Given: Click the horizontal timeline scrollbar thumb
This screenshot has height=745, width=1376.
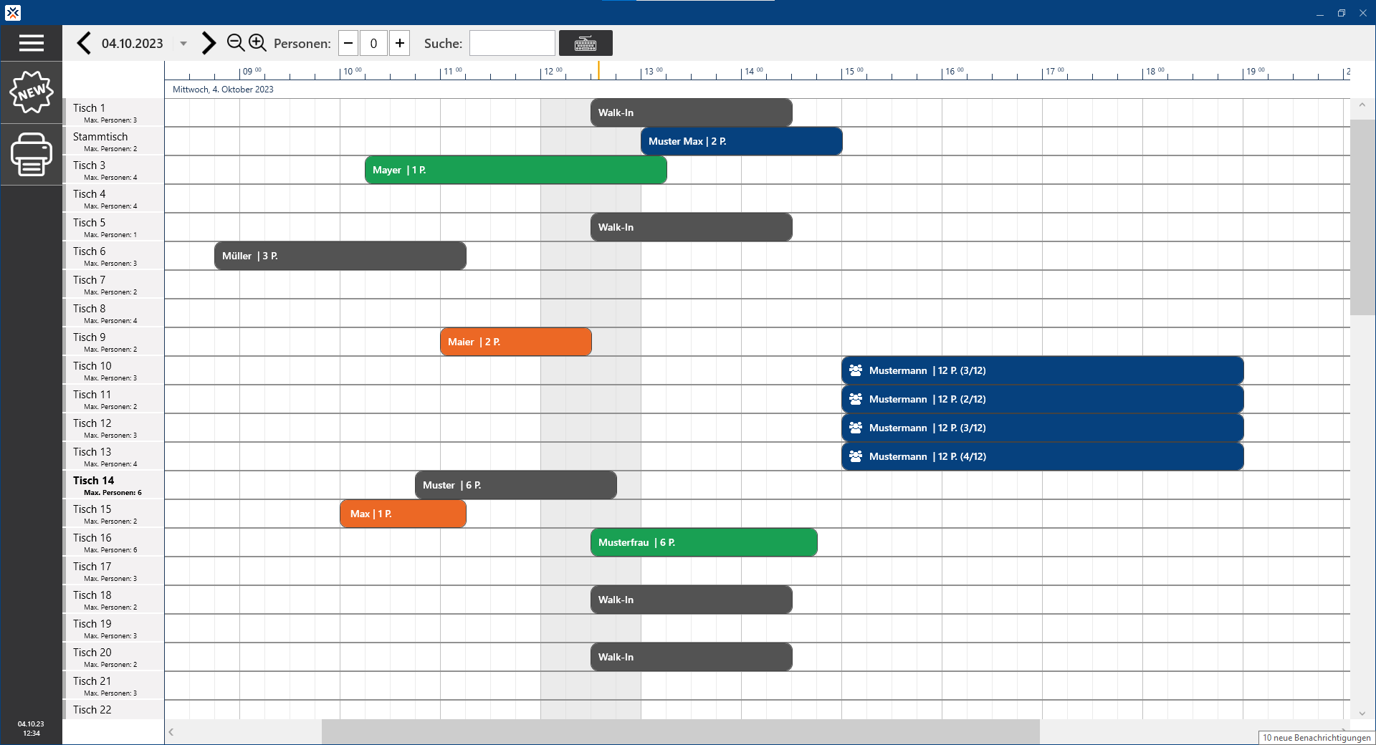Looking at the screenshot, I should click(x=680, y=731).
